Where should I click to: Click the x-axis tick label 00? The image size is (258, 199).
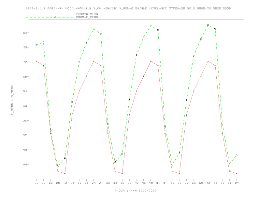[36, 183]
